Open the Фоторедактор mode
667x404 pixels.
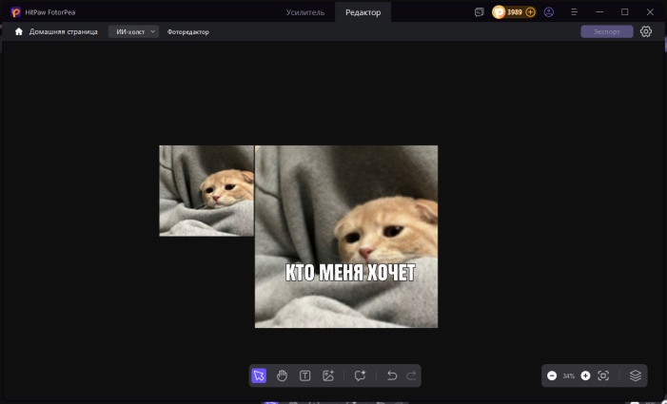point(188,32)
